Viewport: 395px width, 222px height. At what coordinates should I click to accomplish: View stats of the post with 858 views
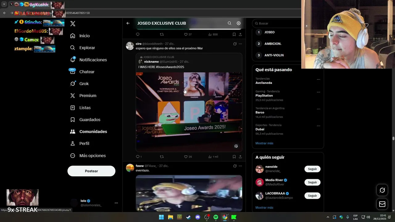[x=213, y=35]
